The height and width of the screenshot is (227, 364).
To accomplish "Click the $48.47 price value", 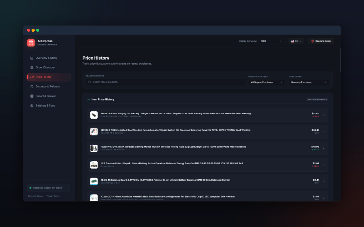I will click(315, 130).
